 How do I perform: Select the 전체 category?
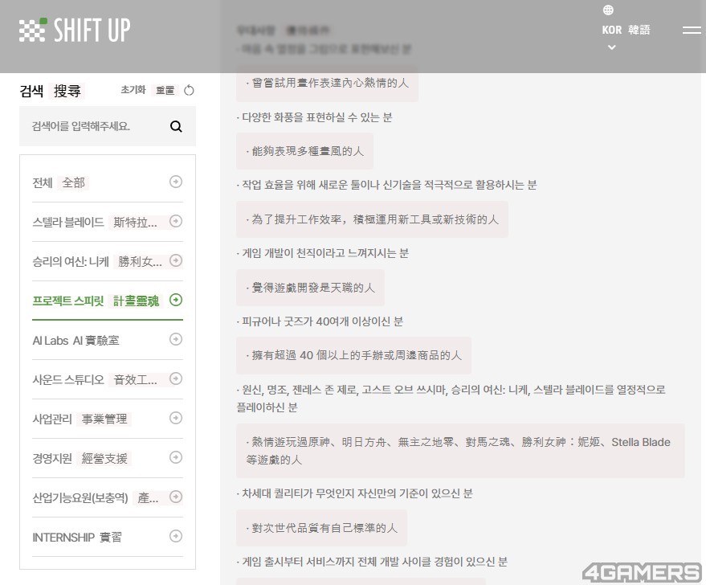[107, 182]
